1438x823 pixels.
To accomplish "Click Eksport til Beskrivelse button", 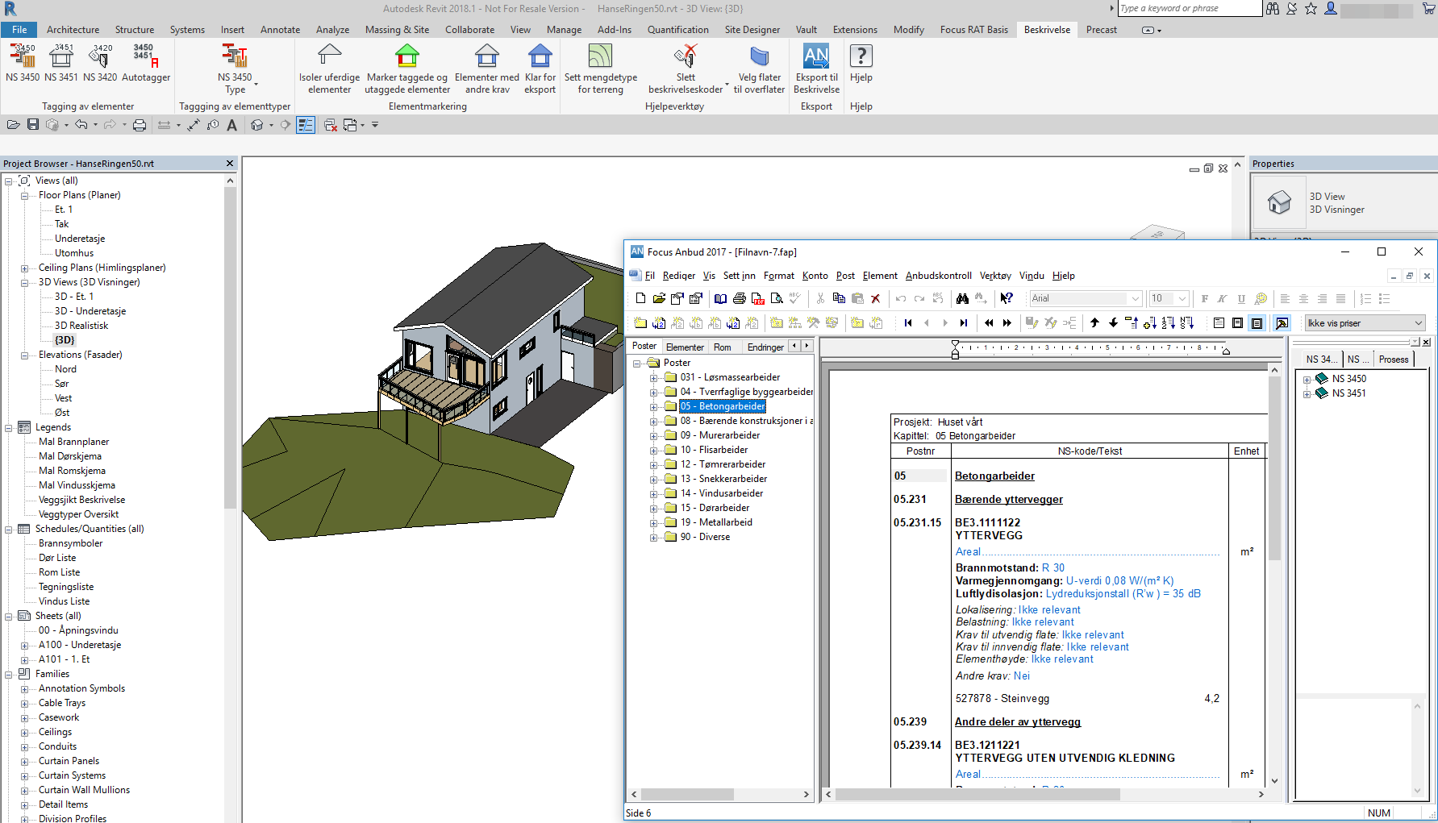I will point(816,69).
